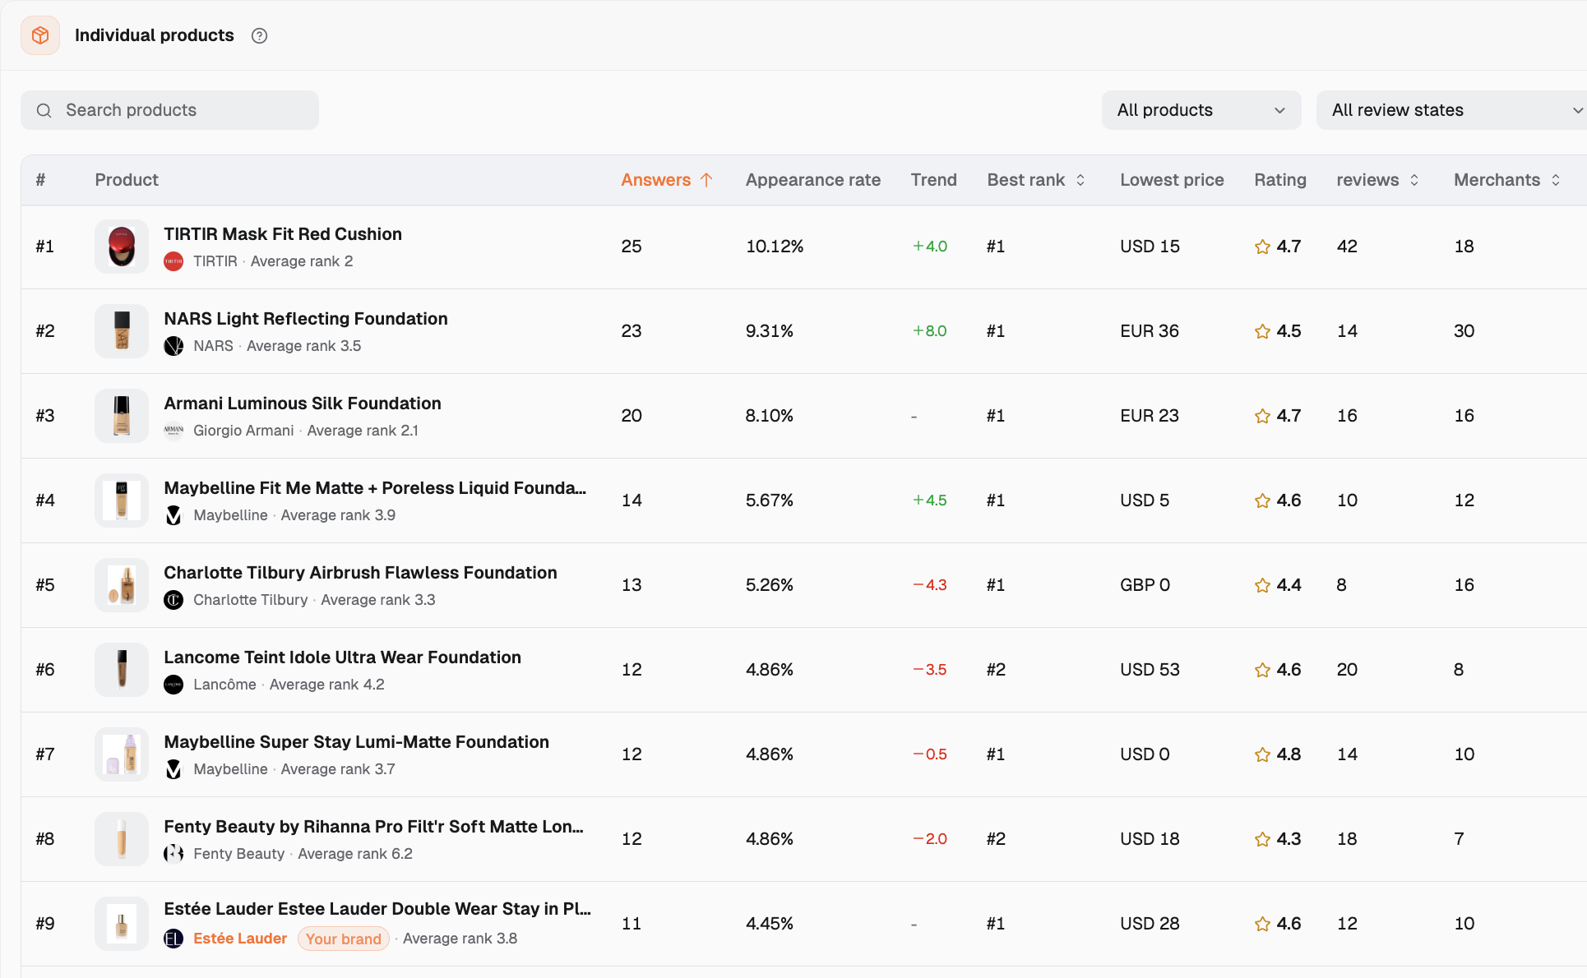Open Armani Luminous Silk Foundation product
This screenshot has height=978, width=1587.
303,404
